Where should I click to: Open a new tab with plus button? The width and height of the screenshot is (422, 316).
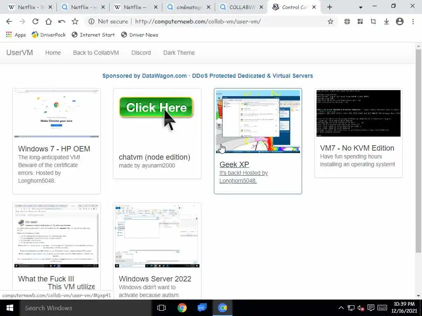coord(330,7)
